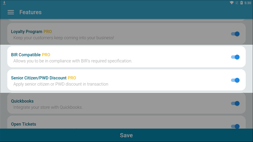253x142 pixels.
Task: Turn off the BIR Compatible switch
Action: click(235, 57)
